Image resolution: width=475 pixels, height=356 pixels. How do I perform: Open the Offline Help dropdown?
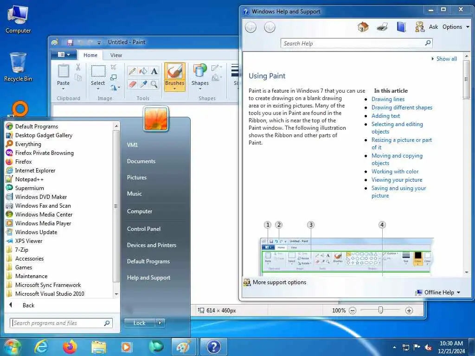tap(438, 292)
